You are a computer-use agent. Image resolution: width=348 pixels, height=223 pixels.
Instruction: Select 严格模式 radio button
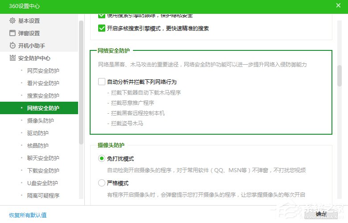[x=101, y=183]
